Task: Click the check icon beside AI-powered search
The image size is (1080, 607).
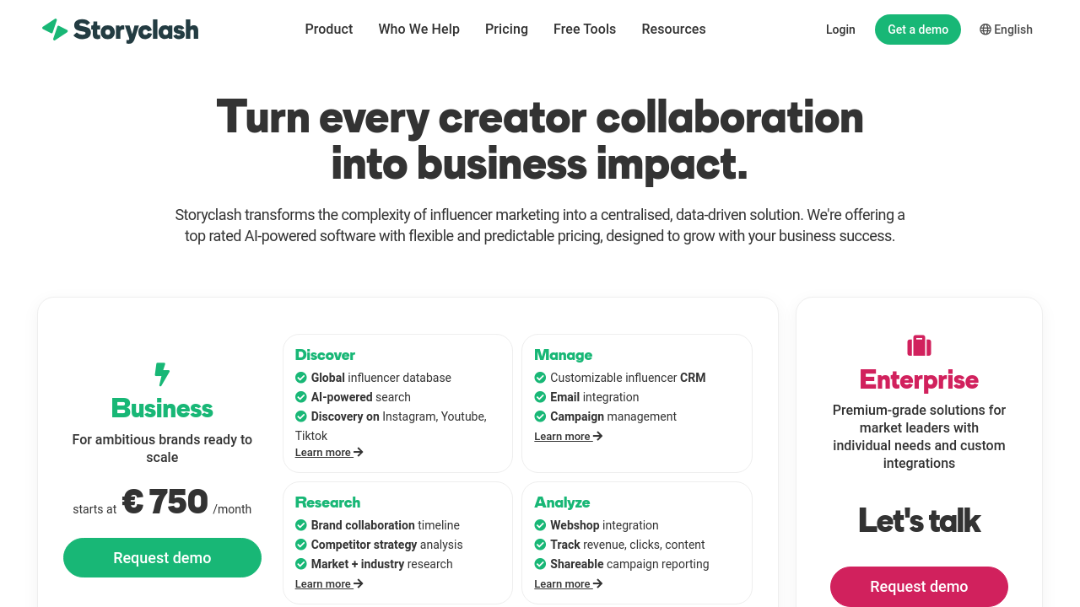Action: 301,397
